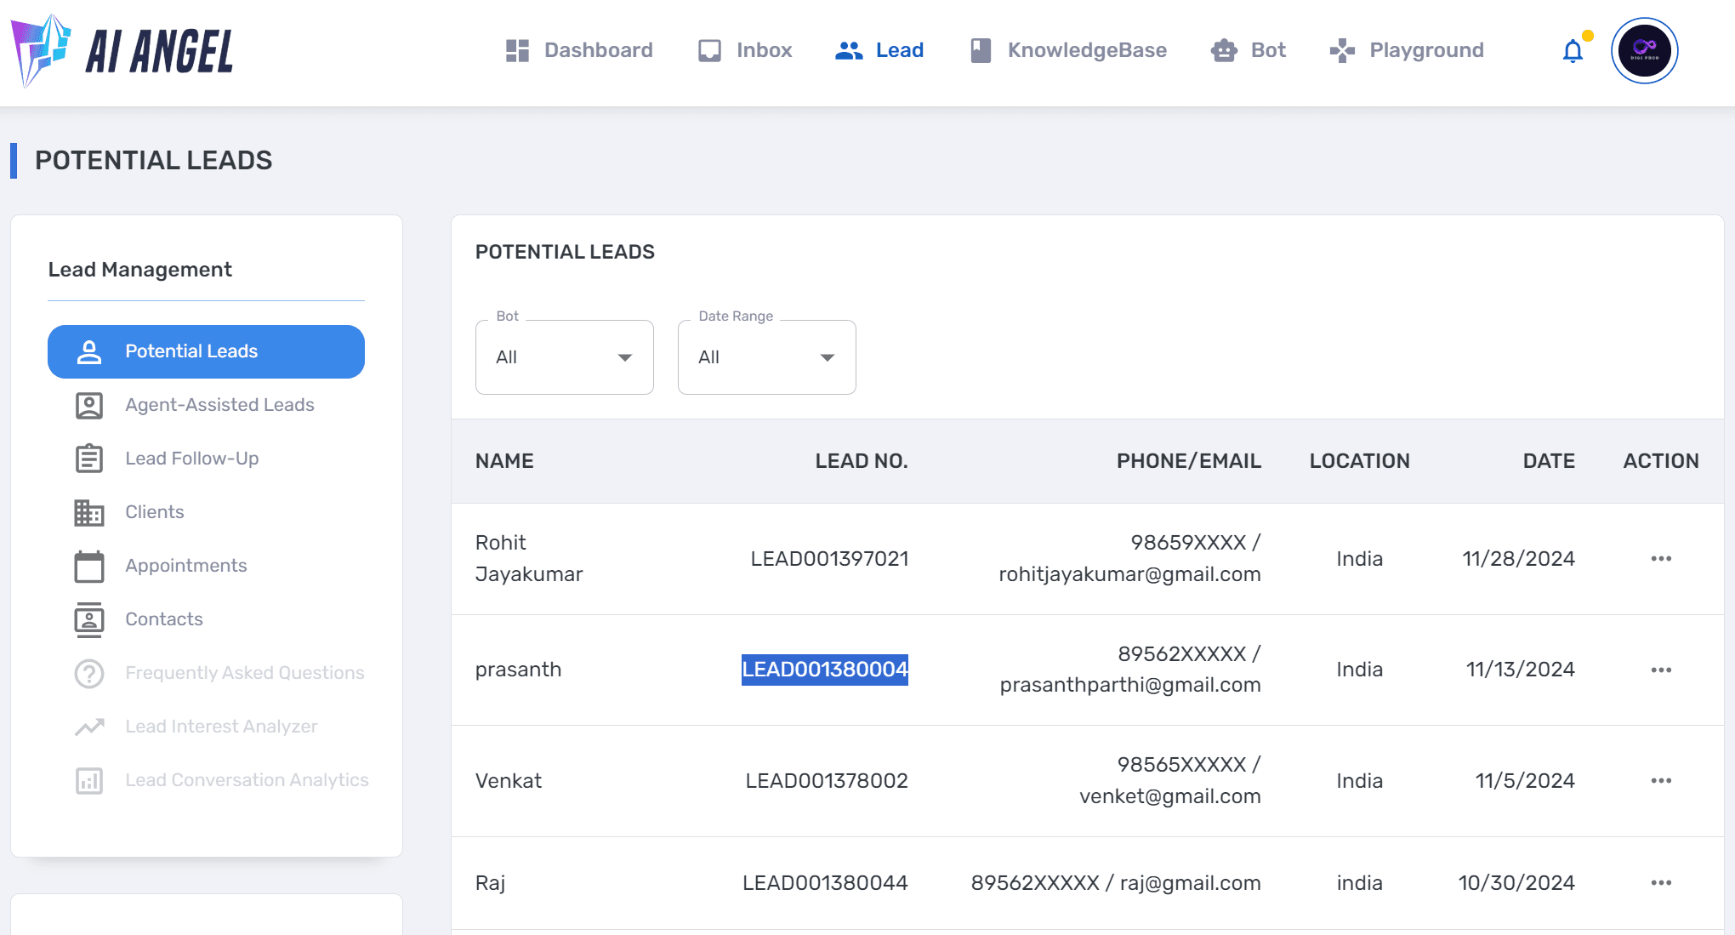Select the Agent-Assisted Leads item

219,405
